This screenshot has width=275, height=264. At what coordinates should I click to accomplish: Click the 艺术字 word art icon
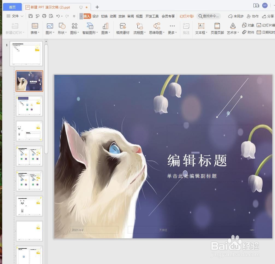point(233,26)
